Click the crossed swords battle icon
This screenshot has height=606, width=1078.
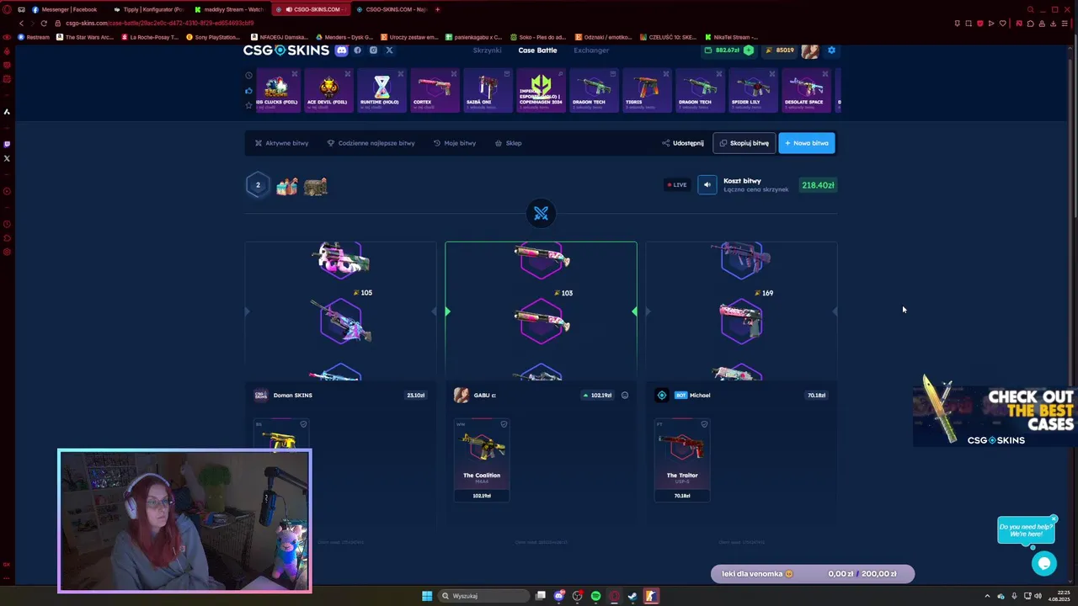pos(541,214)
